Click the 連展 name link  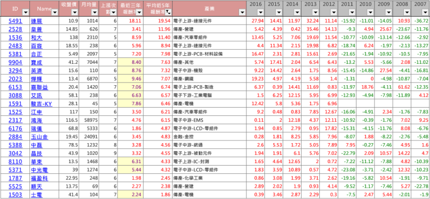coord(37,21)
